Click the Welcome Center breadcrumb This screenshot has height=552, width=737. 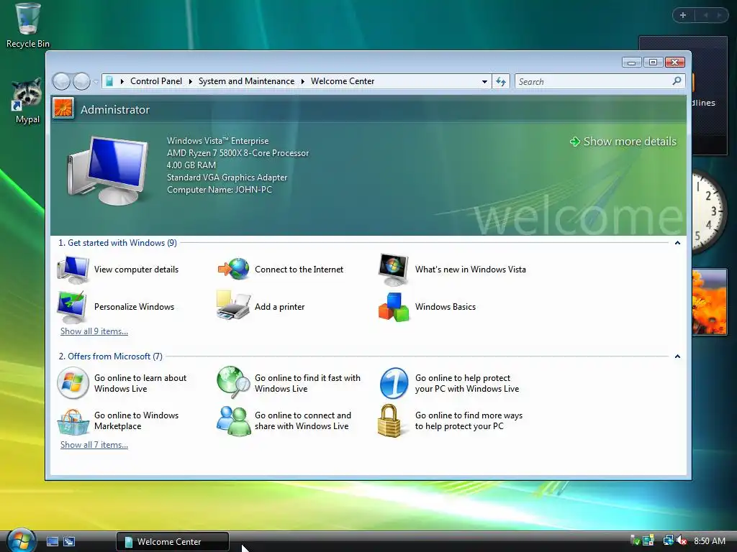coord(343,81)
